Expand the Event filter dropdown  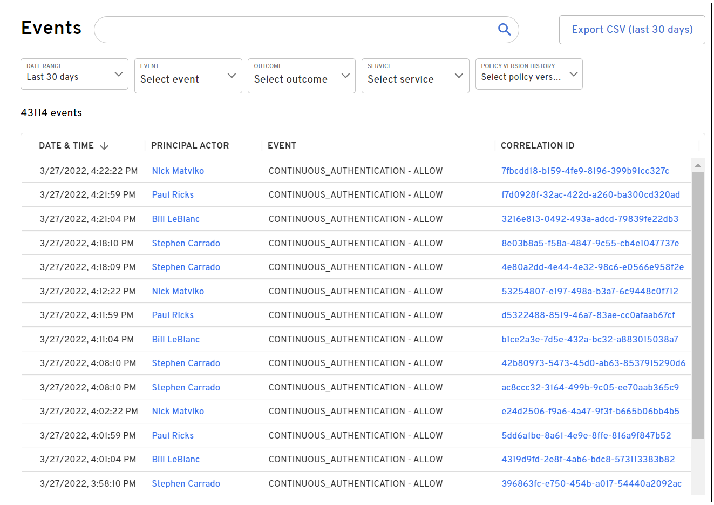[188, 76]
